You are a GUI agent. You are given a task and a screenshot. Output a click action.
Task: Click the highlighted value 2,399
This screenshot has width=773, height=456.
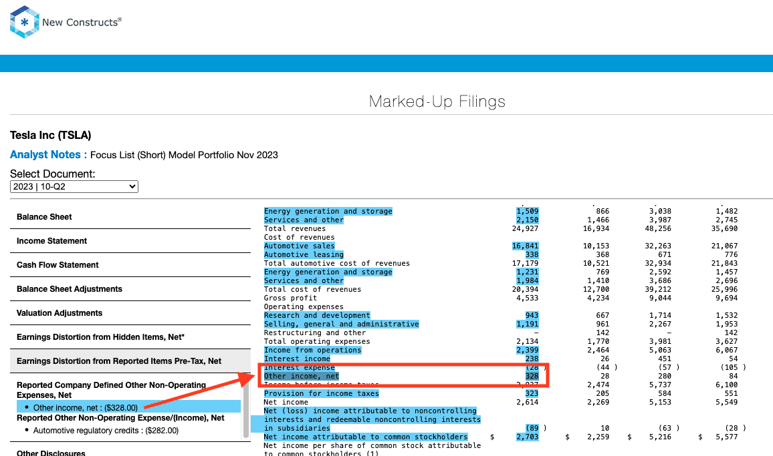528,350
